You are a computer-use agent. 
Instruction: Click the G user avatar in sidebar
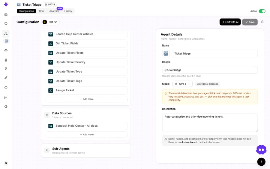(6, 163)
